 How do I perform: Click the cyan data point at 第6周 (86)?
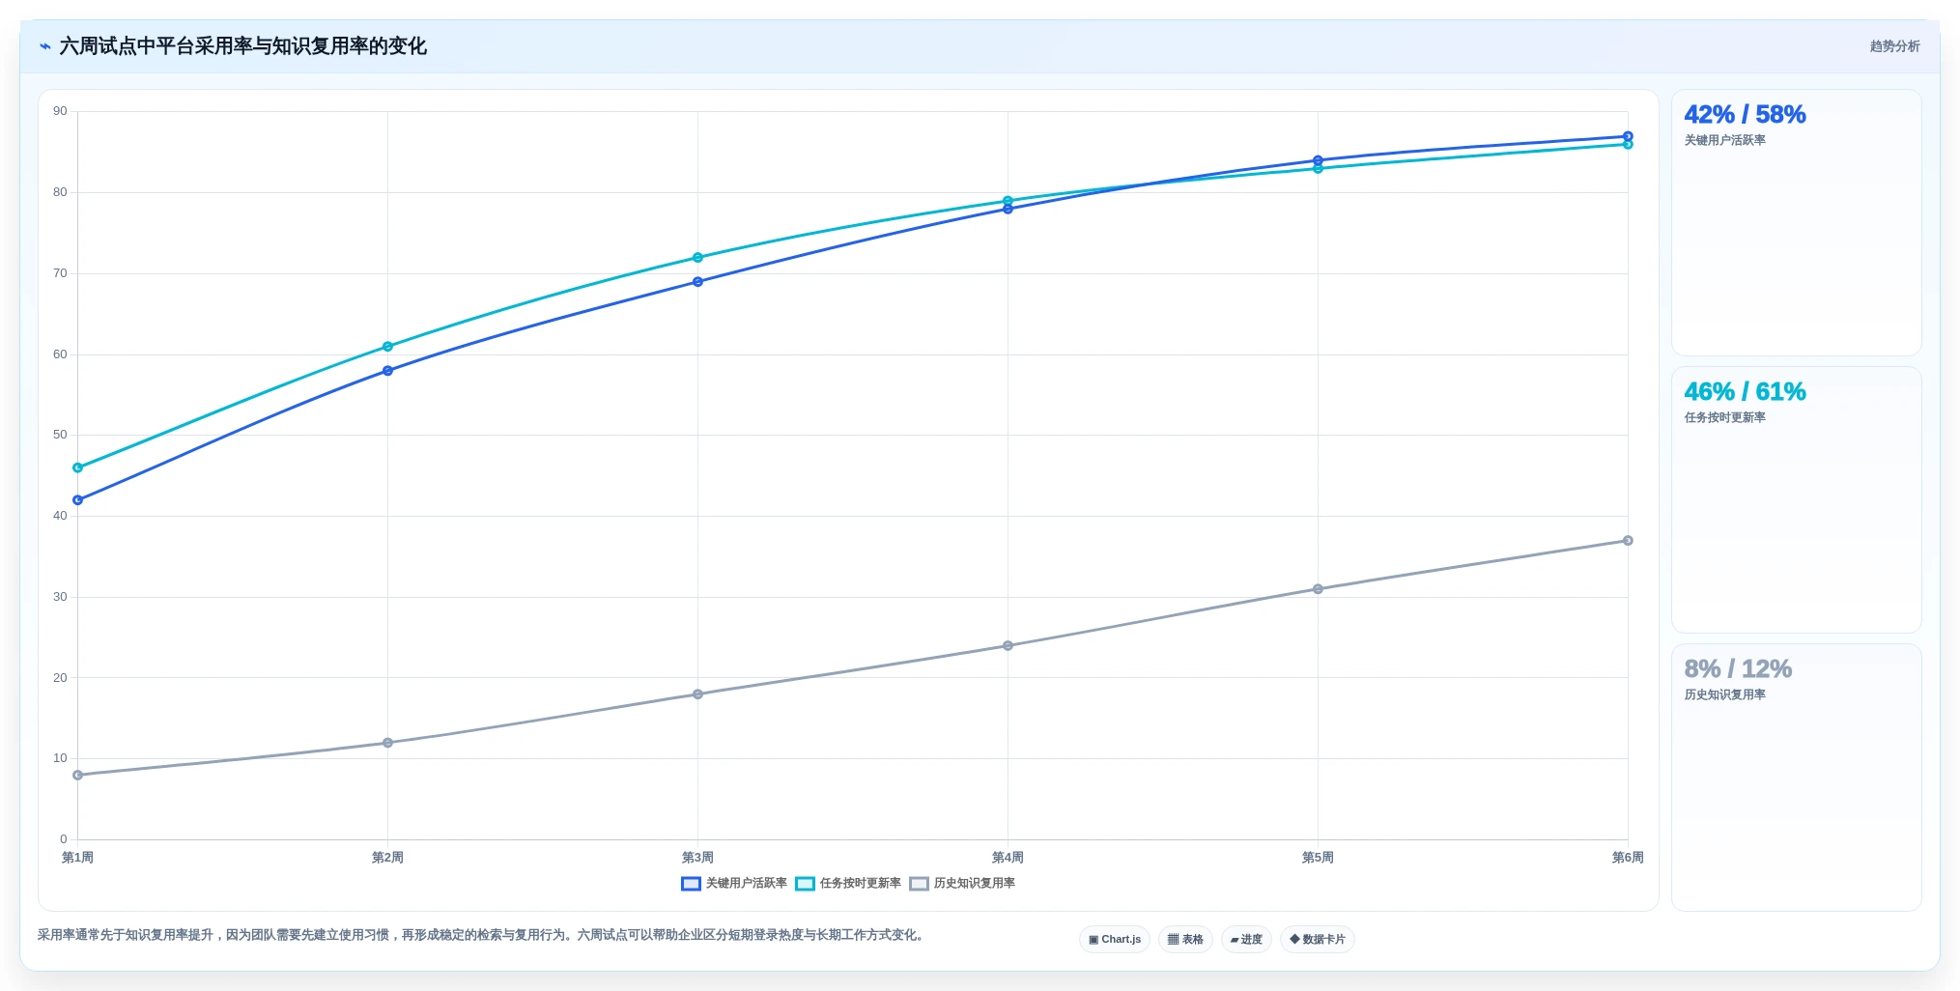(1628, 145)
